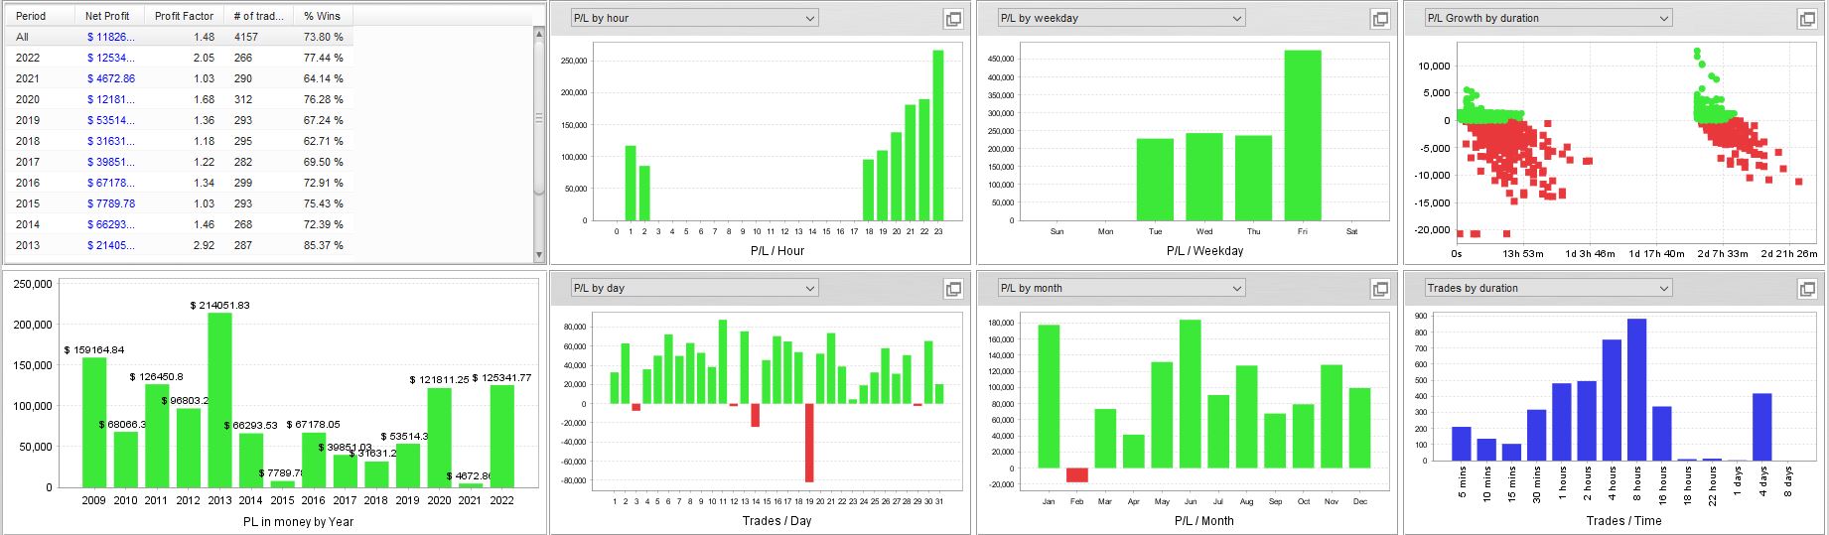This screenshot has height=535, width=1829.
Task: Pop out the P/L by weekday chart
Action: (x=1380, y=19)
